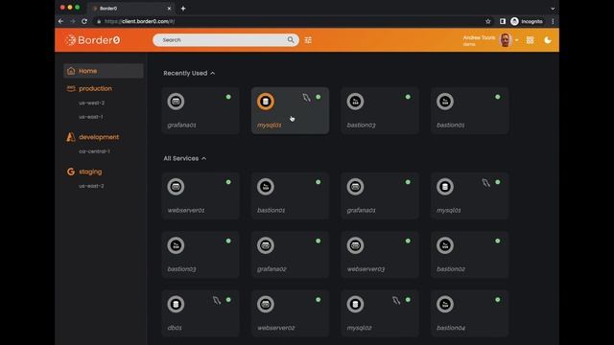Click grafana01 icon in All Services
Viewport: 614px width, 345px height.
355,187
